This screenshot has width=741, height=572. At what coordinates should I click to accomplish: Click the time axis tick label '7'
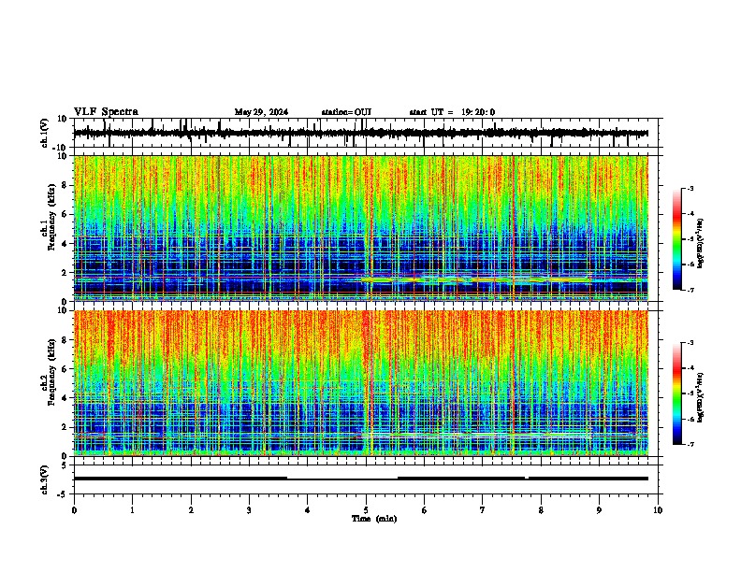(x=483, y=510)
